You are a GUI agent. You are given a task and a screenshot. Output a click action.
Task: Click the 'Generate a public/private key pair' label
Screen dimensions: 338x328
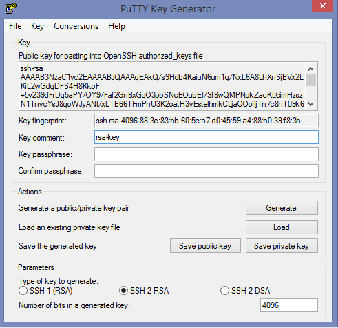click(x=74, y=208)
